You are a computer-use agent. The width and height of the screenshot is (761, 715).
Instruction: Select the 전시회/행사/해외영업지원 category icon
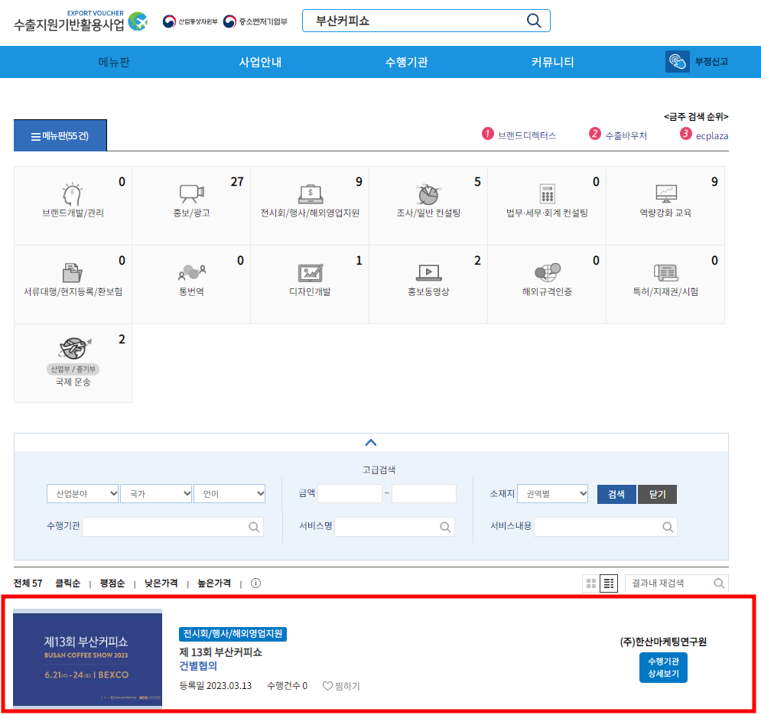[x=310, y=194]
